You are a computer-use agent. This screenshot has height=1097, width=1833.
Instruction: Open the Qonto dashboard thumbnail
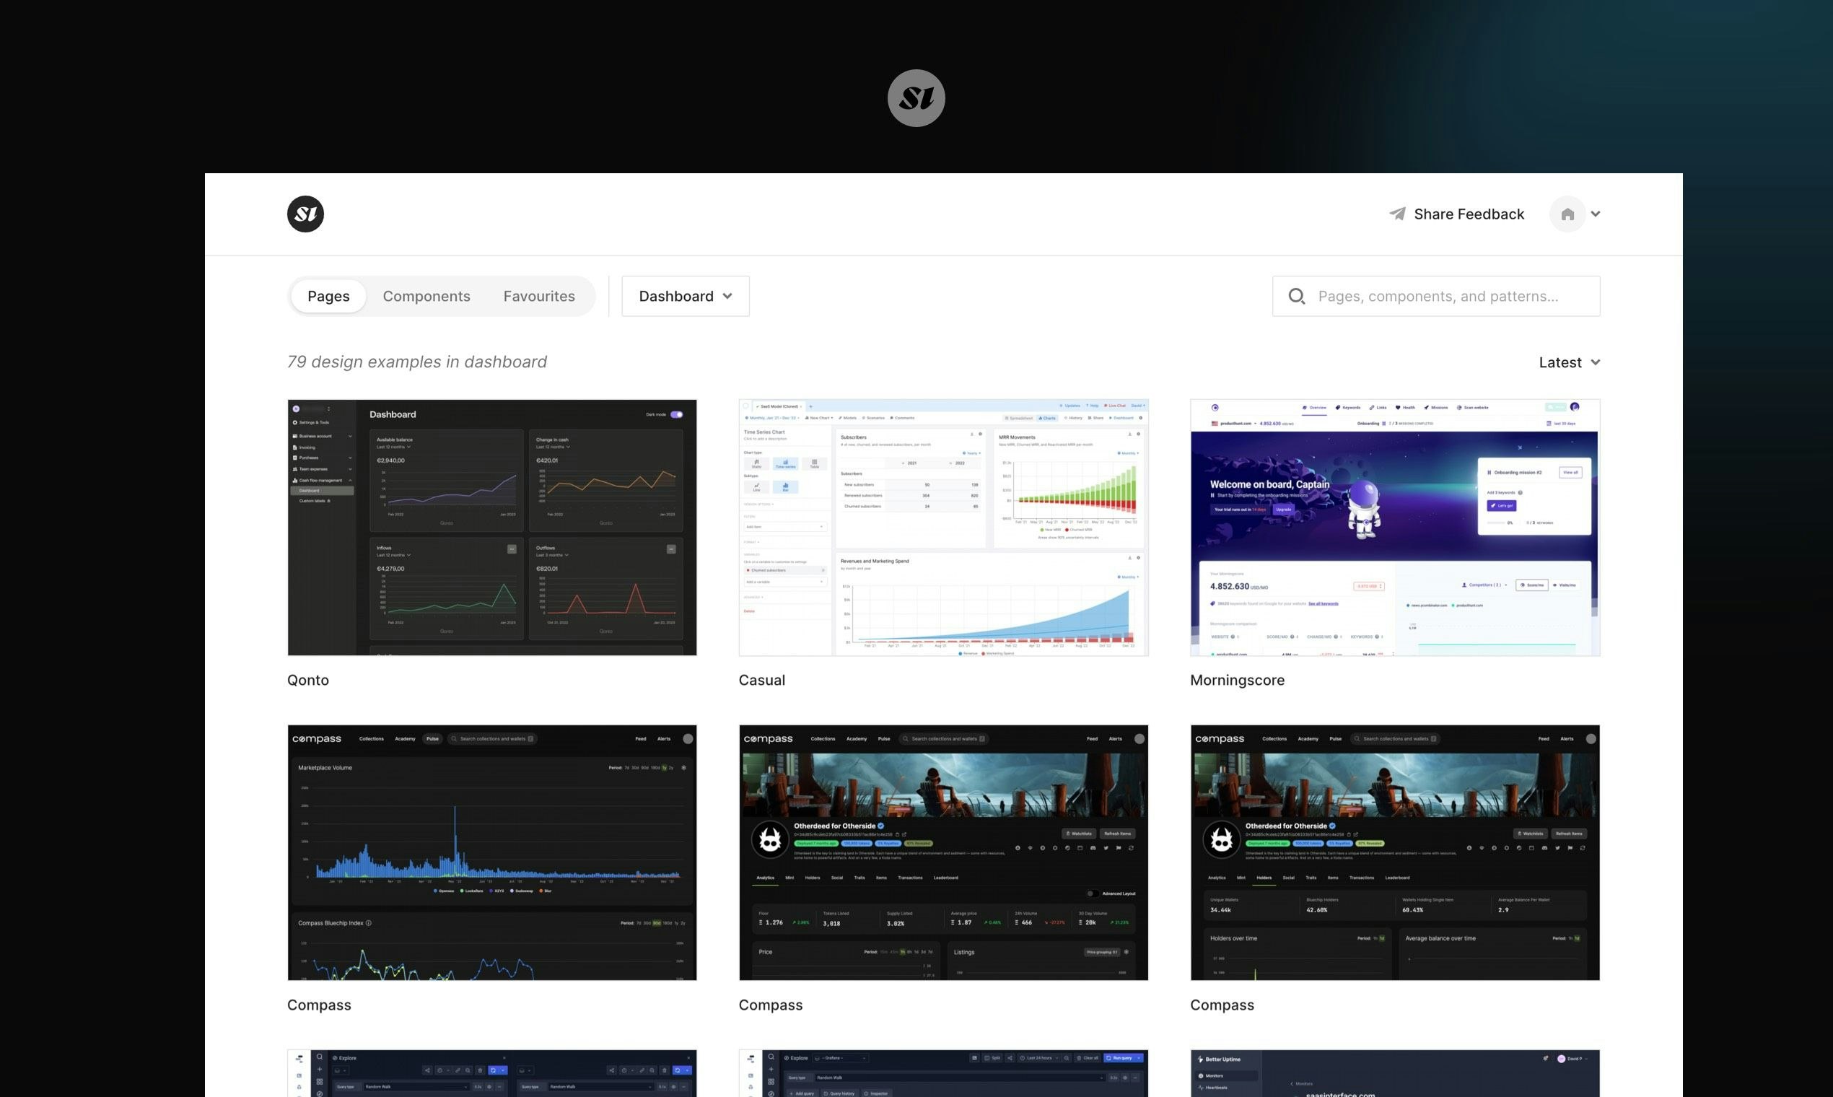(492, 528)
